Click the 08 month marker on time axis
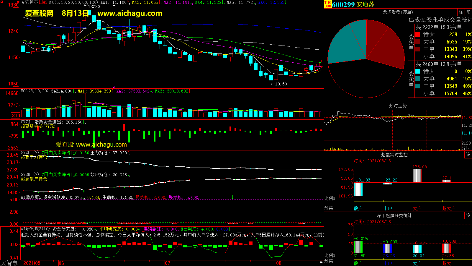This screenshot has height=266, width=472. point(278,263)
